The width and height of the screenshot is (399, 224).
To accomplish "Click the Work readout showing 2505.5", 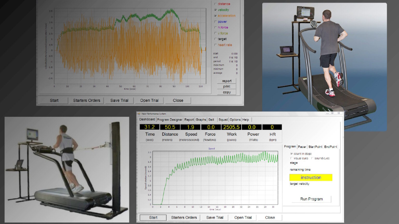I will [x=231, y=127].
